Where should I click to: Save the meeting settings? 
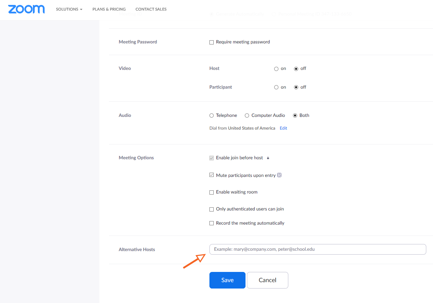click(x=227, y=280)
